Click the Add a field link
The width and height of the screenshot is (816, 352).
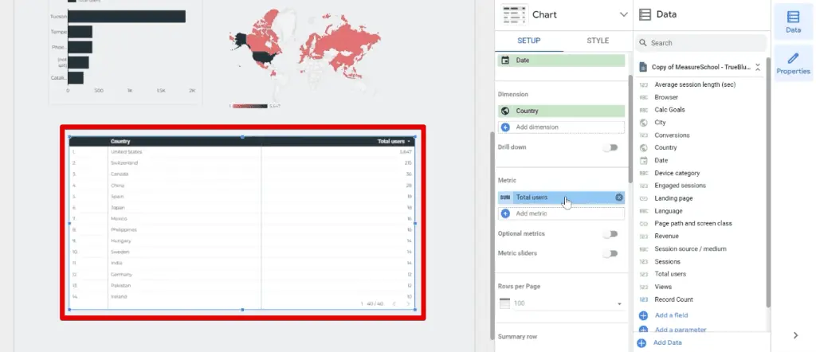click(x=671, y=315)
